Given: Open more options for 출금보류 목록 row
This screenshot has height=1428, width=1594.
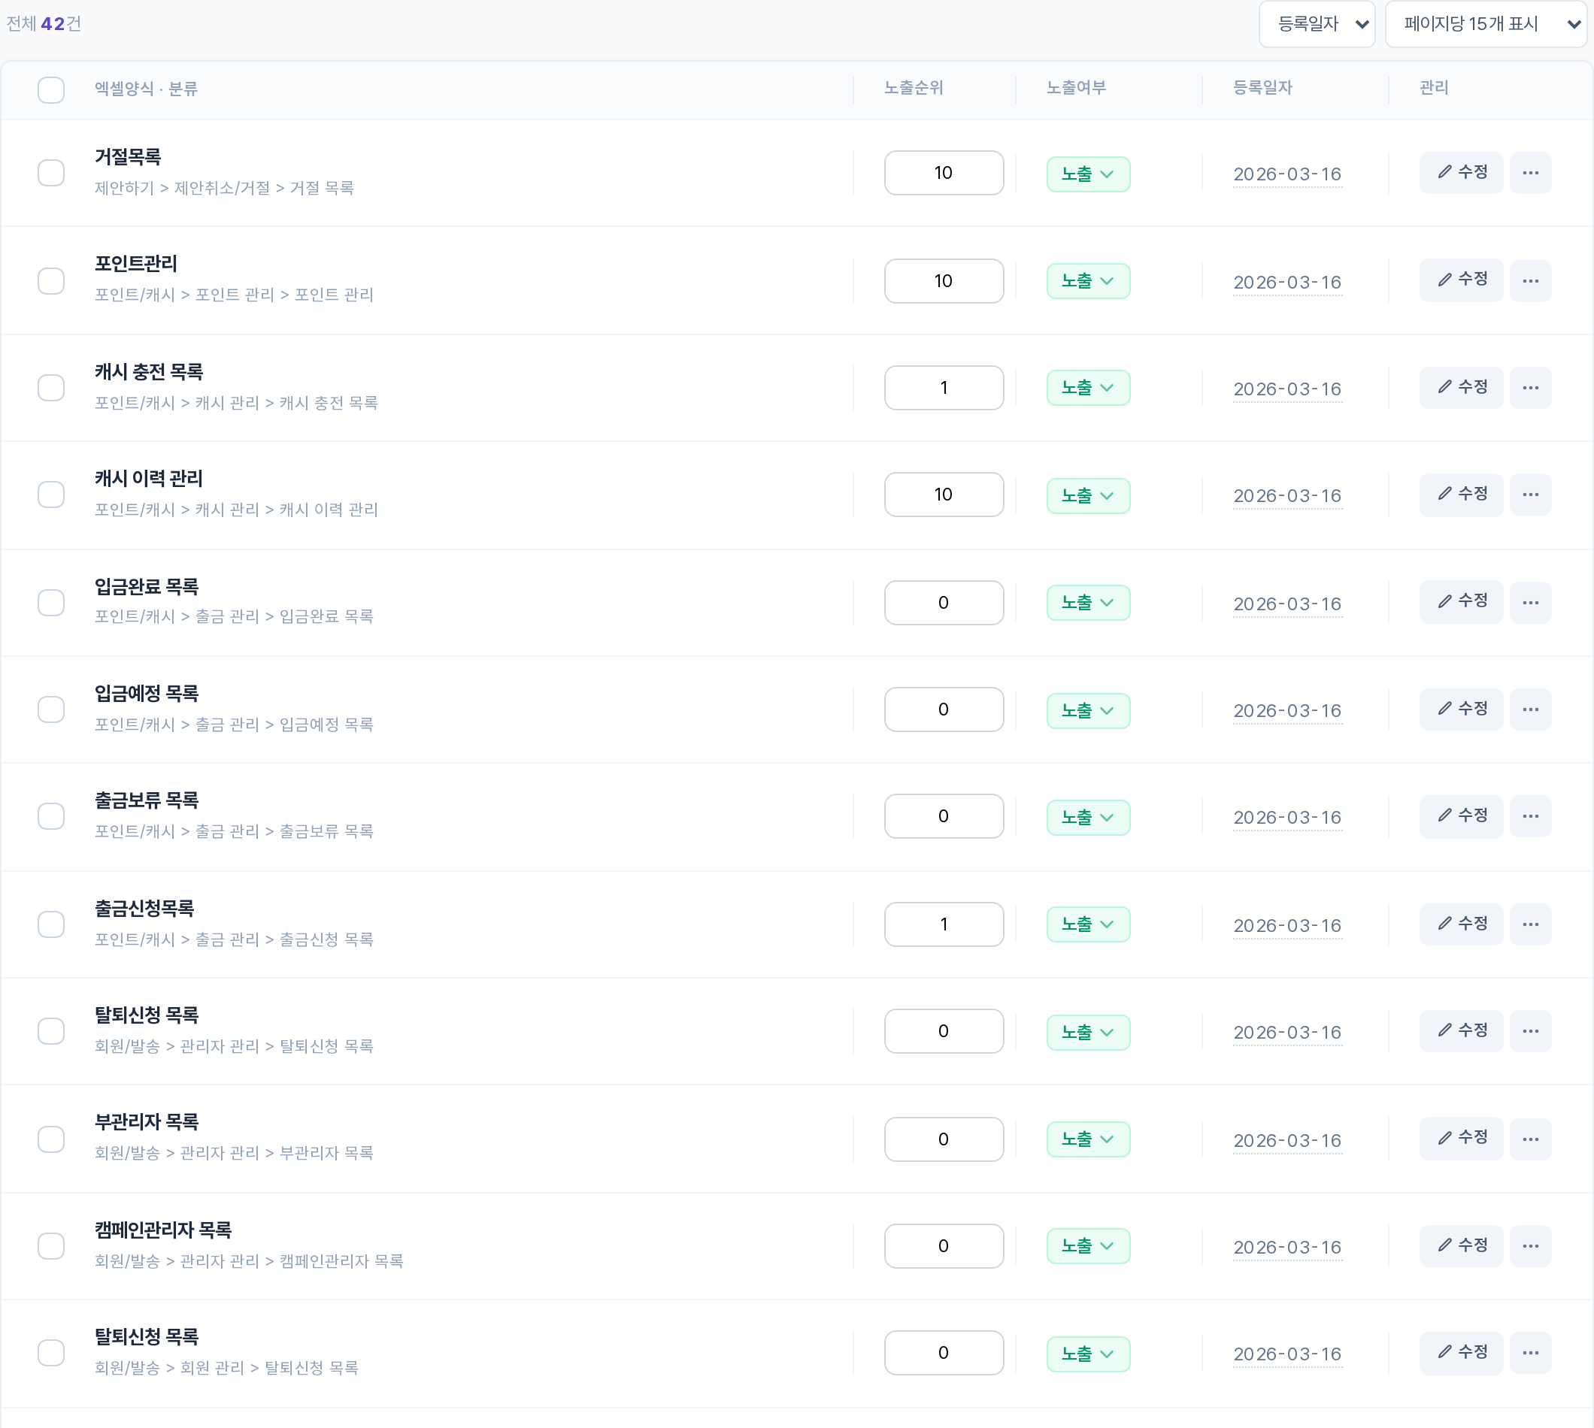Looking at the screenshot, I should point(1529,816).
